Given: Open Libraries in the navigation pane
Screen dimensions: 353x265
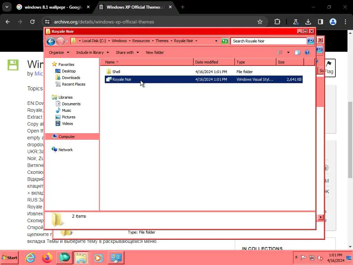Looking at the screenshot, I should [62, 97].
